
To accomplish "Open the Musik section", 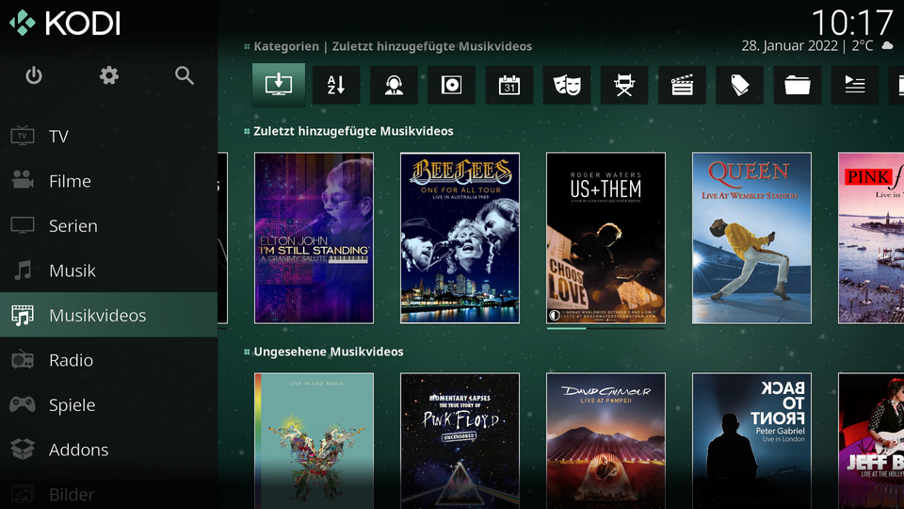I will [108, 271].
